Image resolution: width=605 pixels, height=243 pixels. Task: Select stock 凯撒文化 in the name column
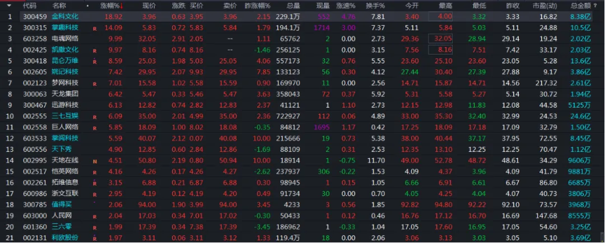(65, 50)
